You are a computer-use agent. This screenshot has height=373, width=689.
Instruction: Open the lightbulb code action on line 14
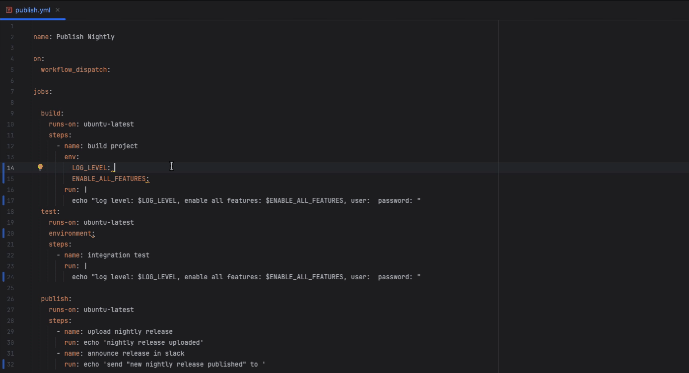click(x=40, y=167)
